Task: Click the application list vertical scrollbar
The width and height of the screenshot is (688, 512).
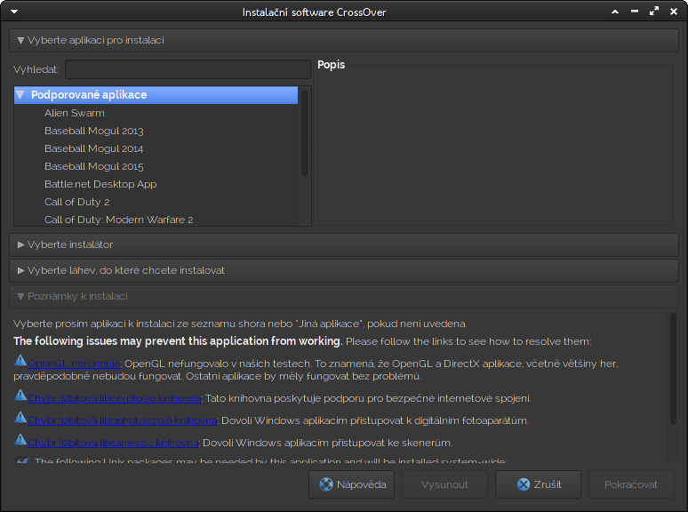Action: pyautogui.click(x=304, y=133)
